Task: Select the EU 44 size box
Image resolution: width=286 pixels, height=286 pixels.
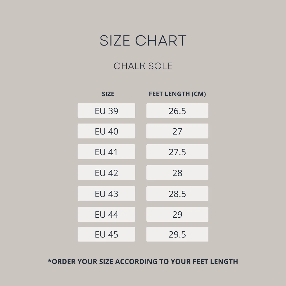Action: coord(106,214)
